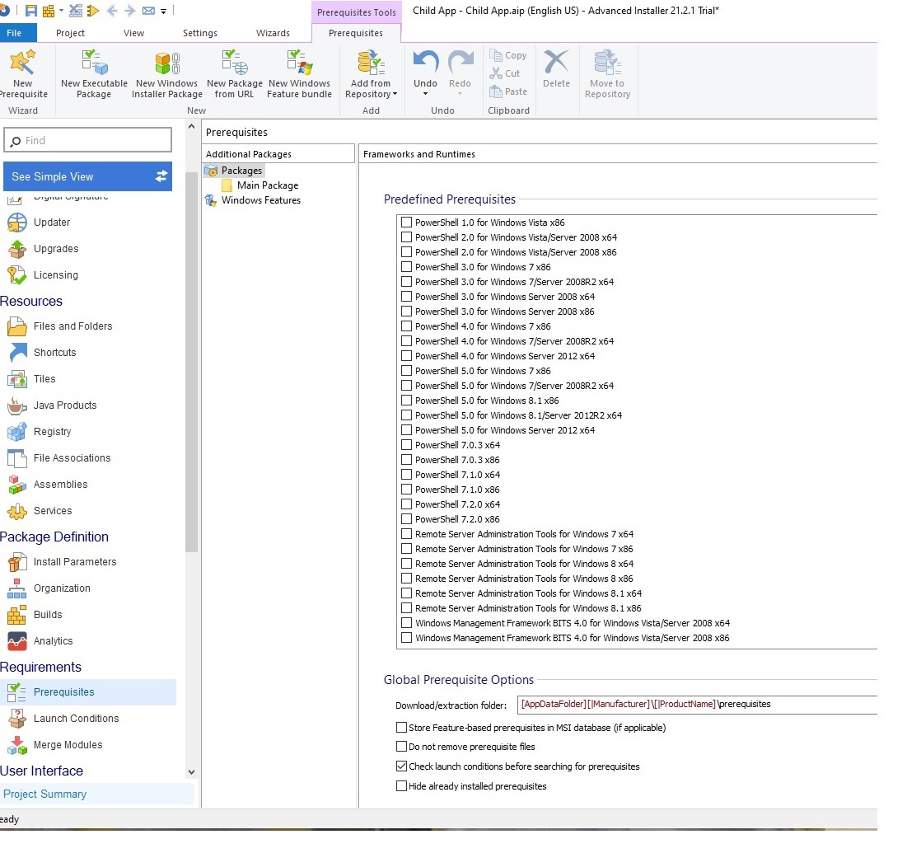Click the left panel scrollbar thumb
This screenshot has height=853, width=907.
[191, 362]
